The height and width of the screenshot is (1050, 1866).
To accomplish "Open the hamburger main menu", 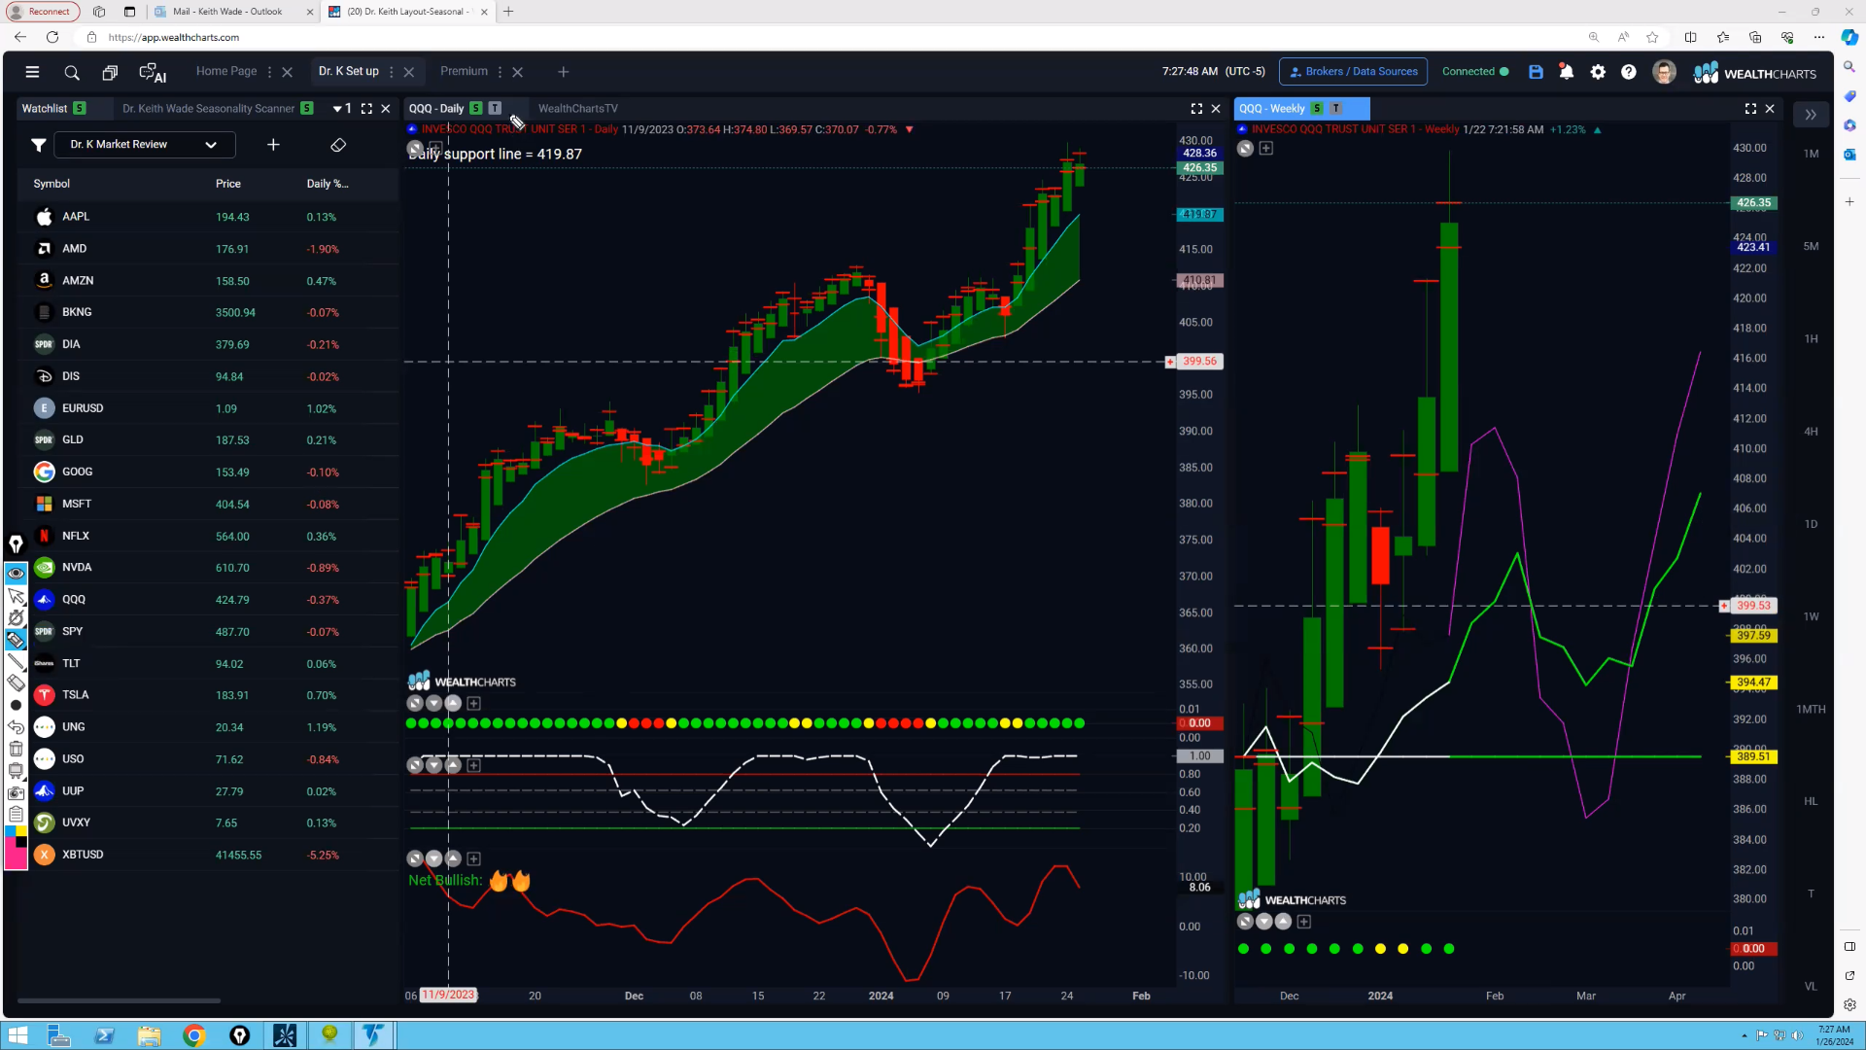I will (32, 72).
